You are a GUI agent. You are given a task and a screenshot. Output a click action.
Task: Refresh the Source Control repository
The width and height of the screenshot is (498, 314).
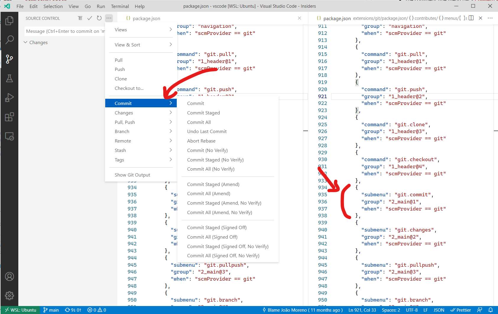coord(99,18)
